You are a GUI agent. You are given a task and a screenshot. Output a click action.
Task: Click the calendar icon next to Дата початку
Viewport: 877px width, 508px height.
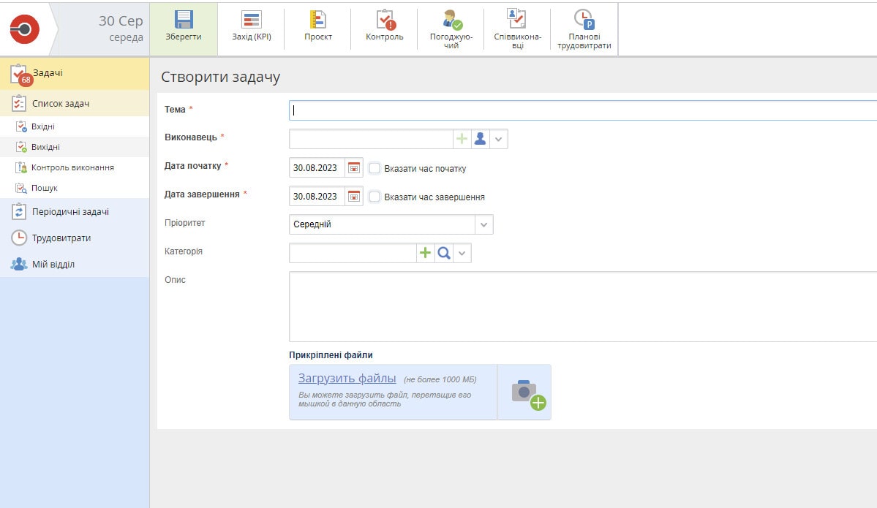coord(354,168)
